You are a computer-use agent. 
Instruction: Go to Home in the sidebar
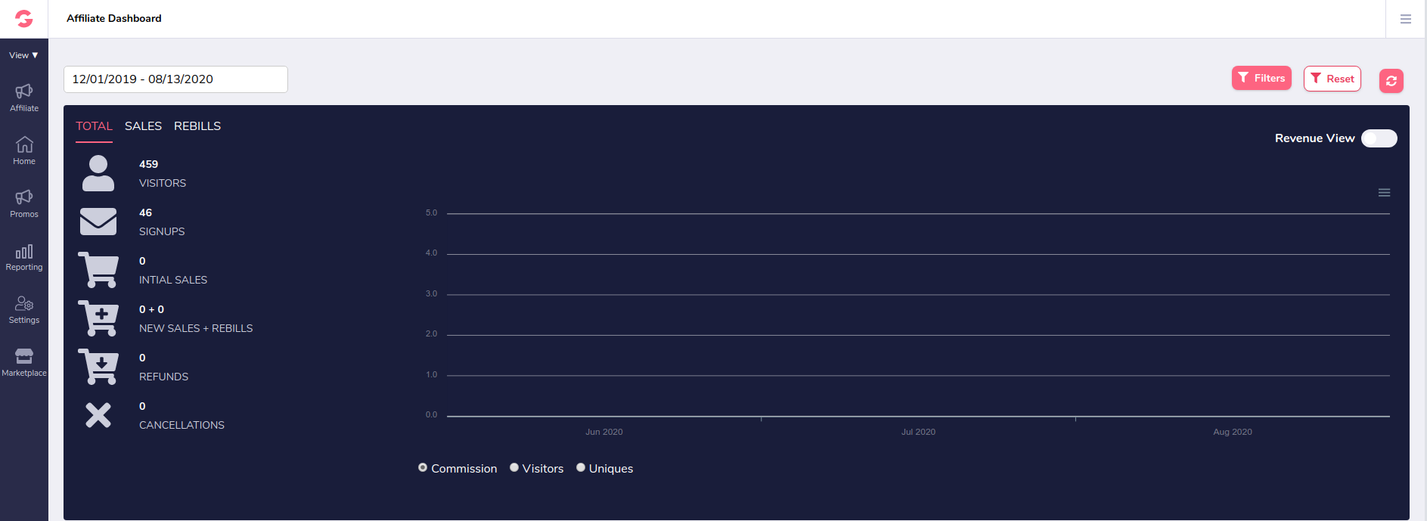coord(24,150)
